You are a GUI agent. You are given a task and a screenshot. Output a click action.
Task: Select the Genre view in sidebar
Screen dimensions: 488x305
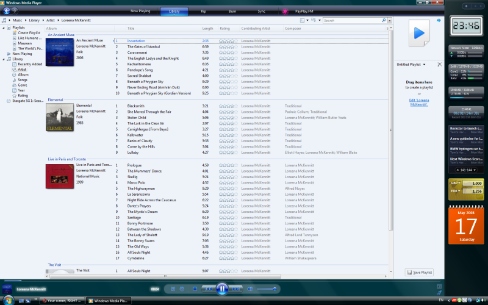point(23,85)
